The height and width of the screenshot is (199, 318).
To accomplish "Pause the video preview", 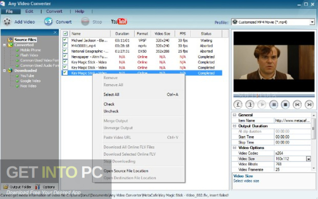I will point(274,104).
